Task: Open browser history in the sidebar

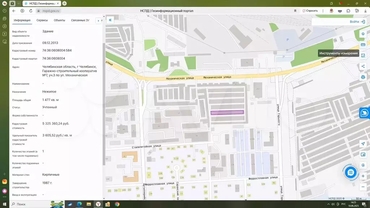Action: pos(4,11)
